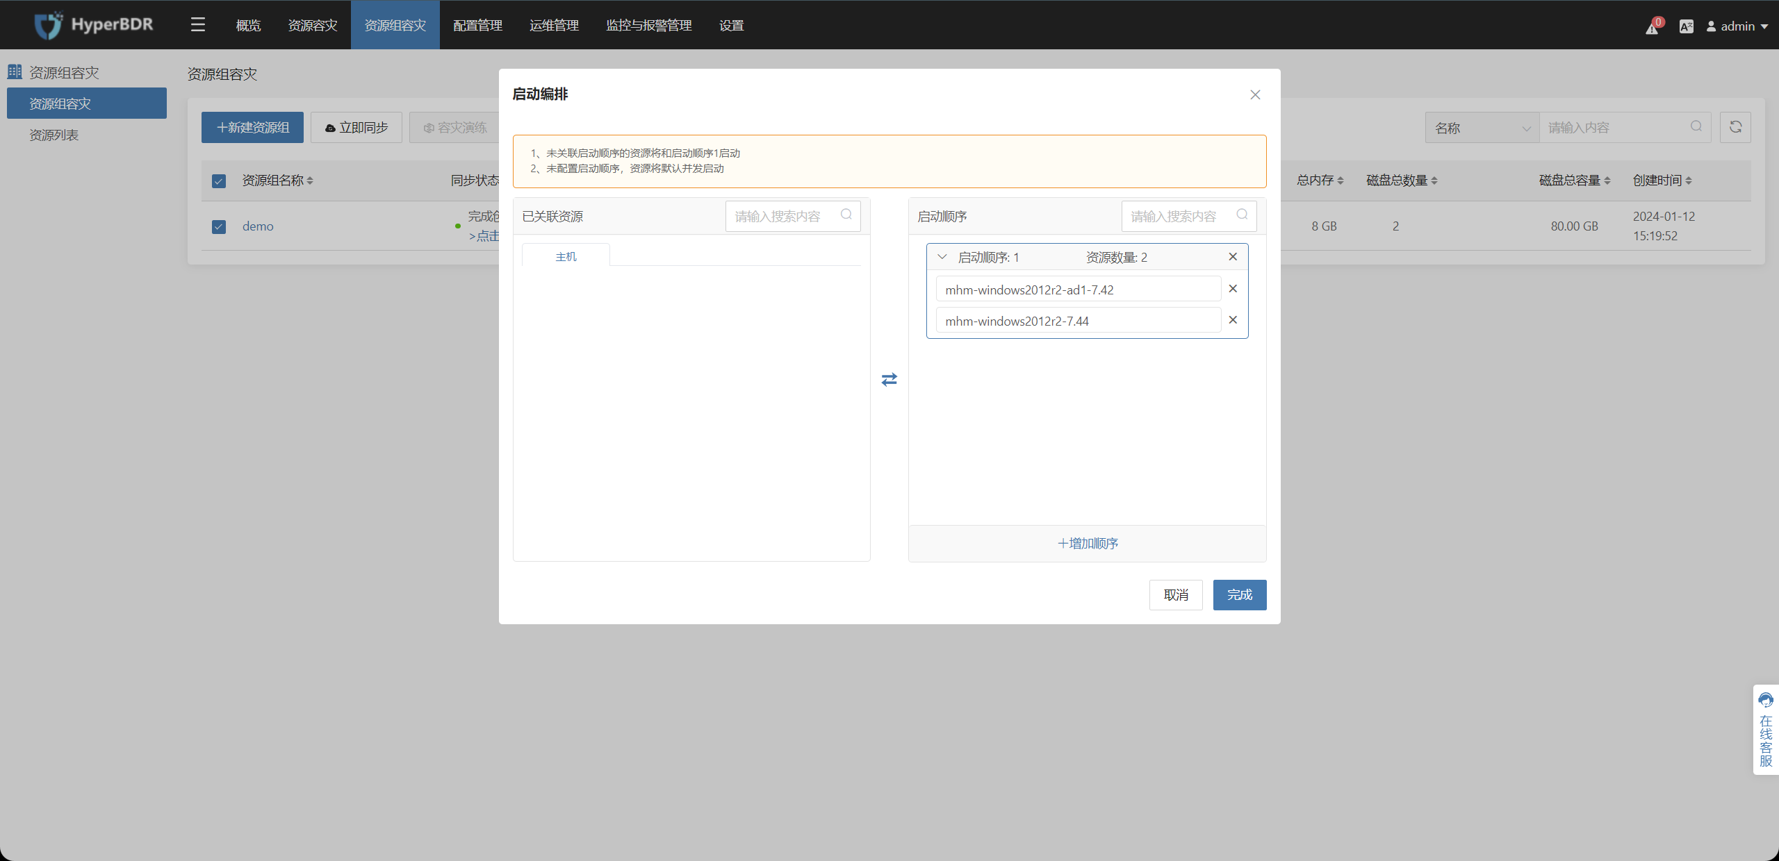Open the 配置管理 menu
This screenshot has height=861, width=1779.
pos(478,25)
